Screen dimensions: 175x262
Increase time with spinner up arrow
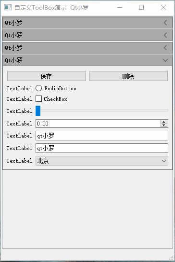click(x=164, y=122)
